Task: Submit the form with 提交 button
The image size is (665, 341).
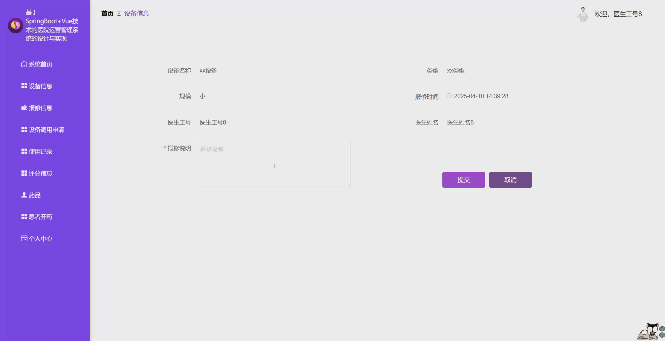Action: coord(463,179)
